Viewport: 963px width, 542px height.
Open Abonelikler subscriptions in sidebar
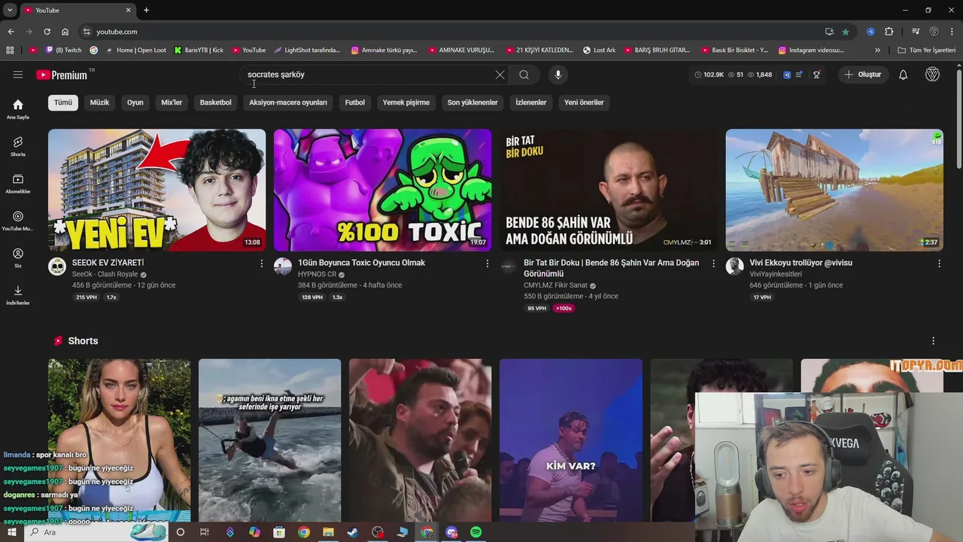(x=18, y=184)
